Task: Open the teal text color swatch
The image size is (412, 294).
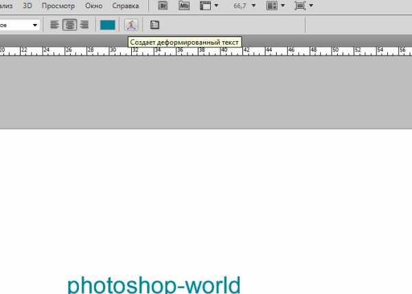Action: pyautogui.click(x=108, y=25)
